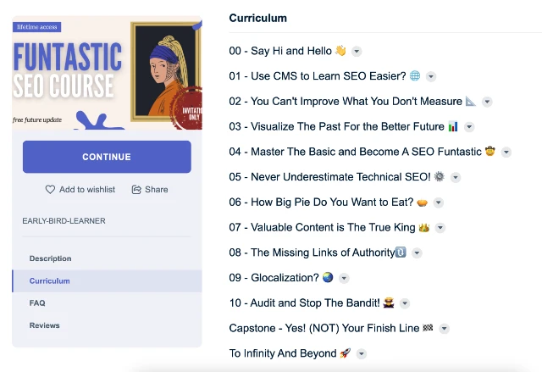Expand 07 - Valuable Content is The True King
This screenshot has width=542, height=372.
pyautogui.click(x=440, y=228)
